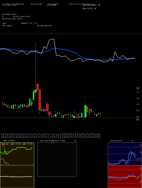Click the blue Stochastics chart panel
Image resolution: width=142 pixels, height=188 pixels.
click(x=125, y=154)
